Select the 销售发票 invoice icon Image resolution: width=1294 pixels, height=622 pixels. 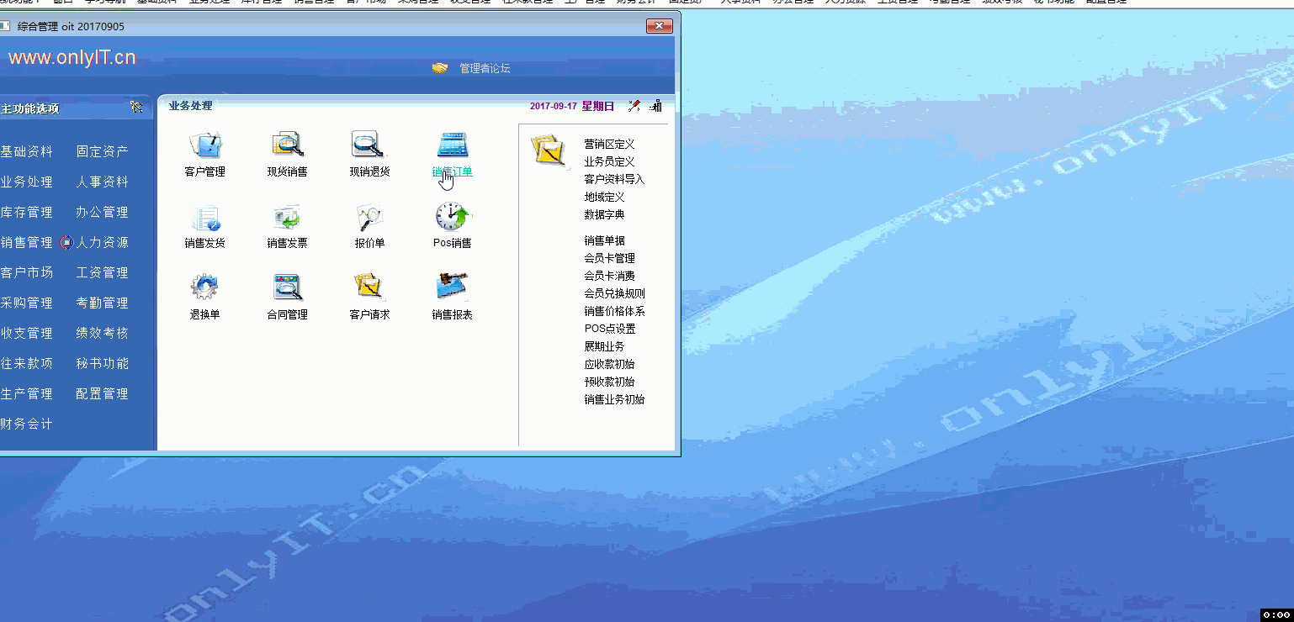287,218
